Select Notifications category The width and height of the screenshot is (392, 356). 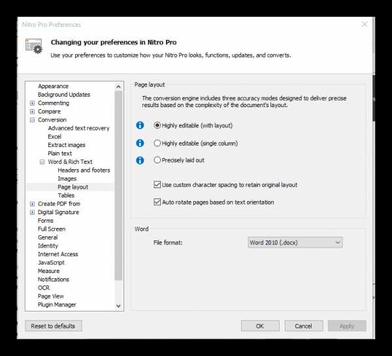click(x=54, y=280)
